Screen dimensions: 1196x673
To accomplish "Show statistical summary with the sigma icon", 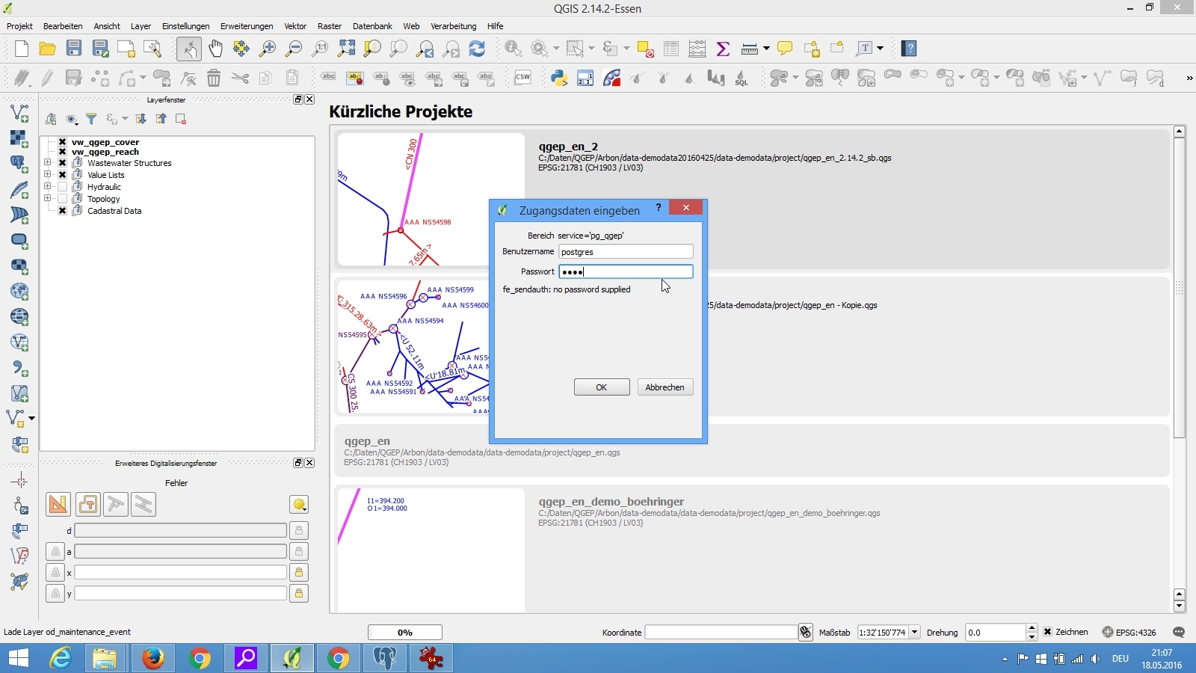I will point(723,49).
